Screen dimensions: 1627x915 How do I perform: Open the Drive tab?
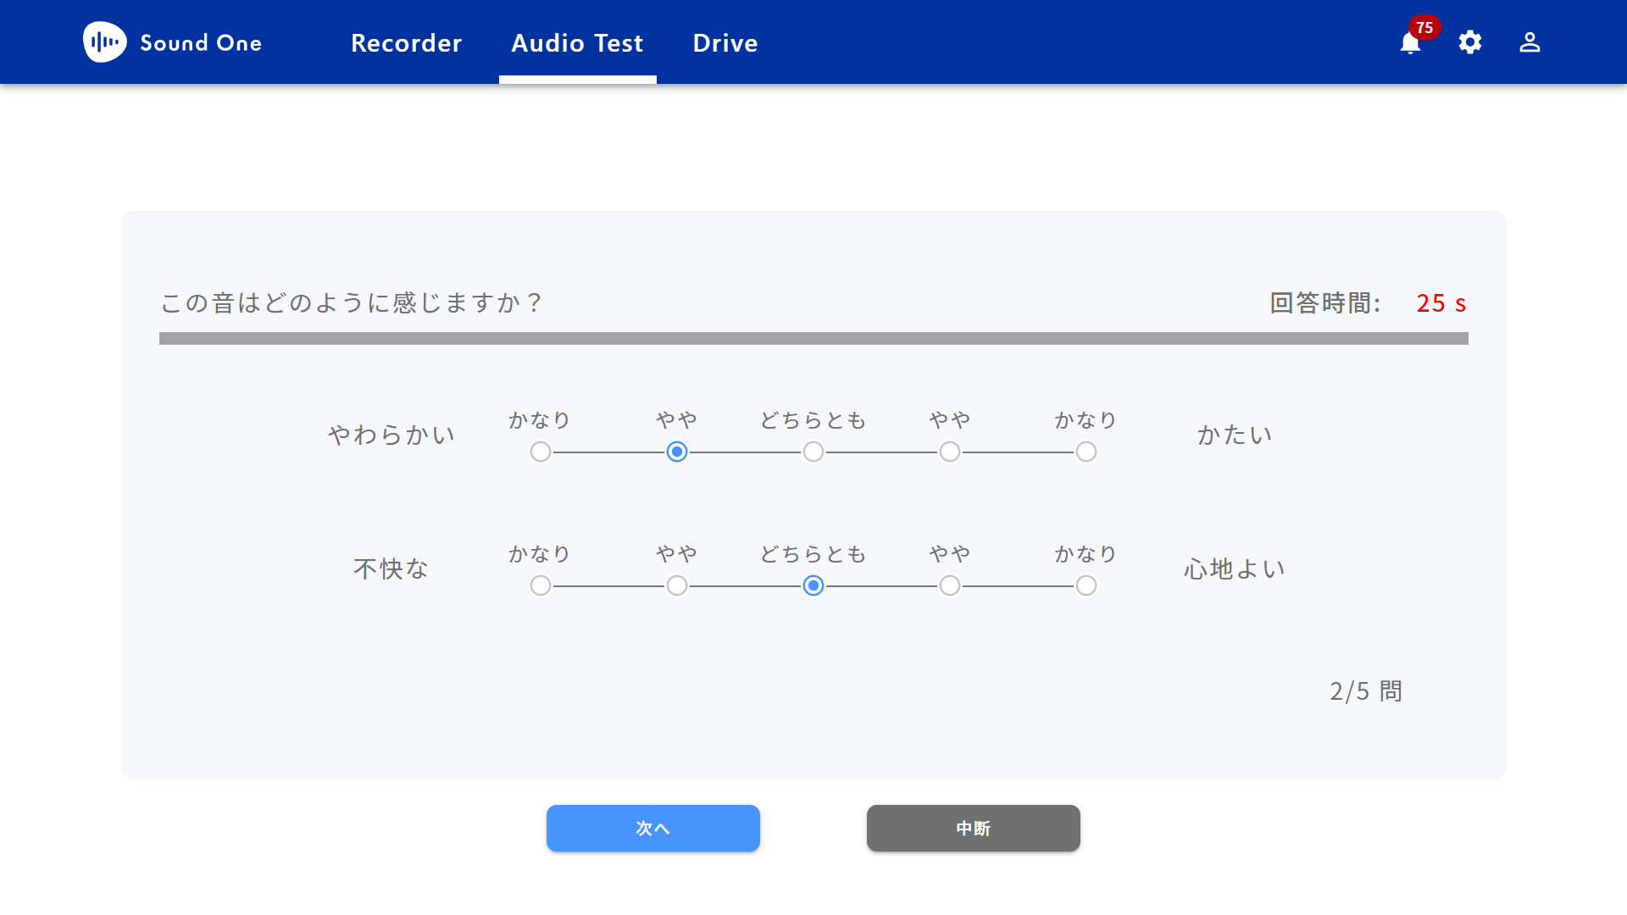[x=725, y=43]
